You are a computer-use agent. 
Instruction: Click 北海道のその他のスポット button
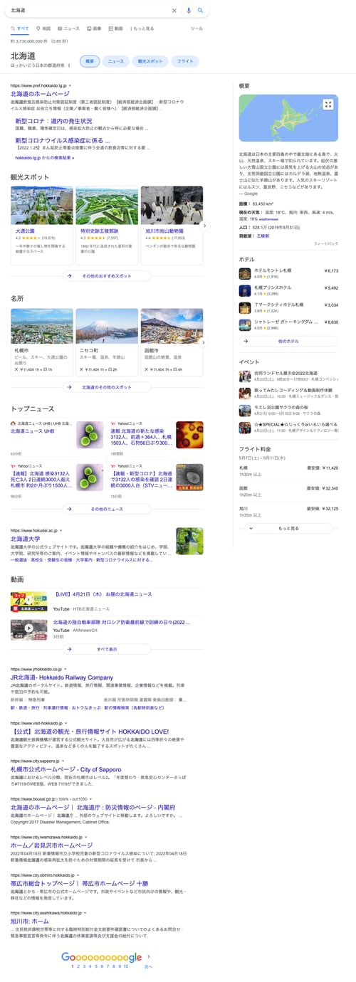click(107, 387)
